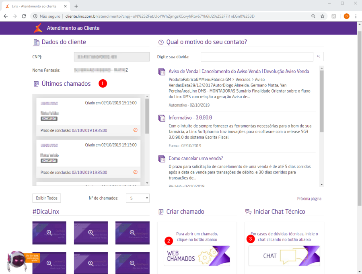Click the question mark motivo icon

[x=161, y=42]
